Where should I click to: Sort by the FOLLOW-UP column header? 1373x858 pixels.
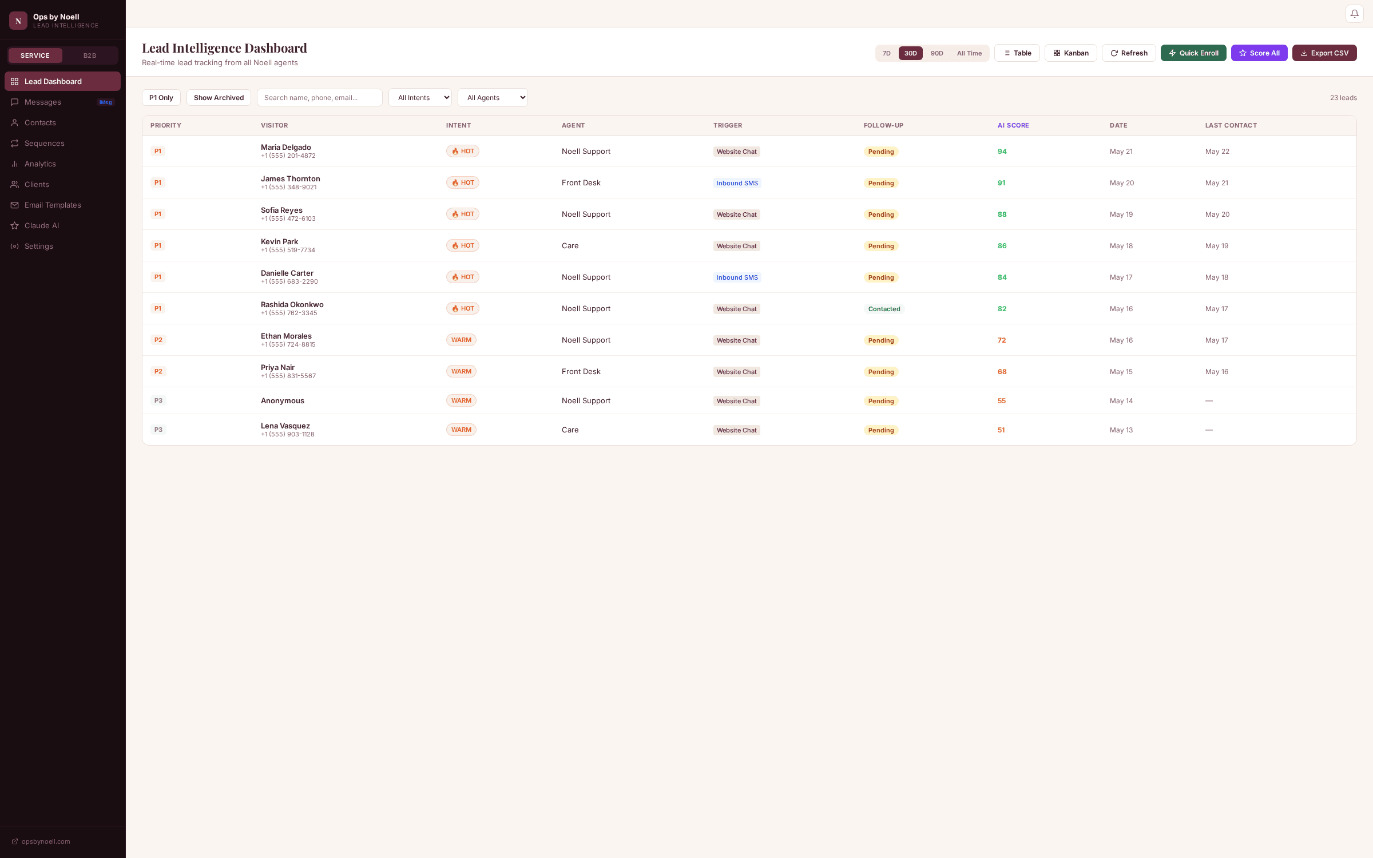pos(883,125)
